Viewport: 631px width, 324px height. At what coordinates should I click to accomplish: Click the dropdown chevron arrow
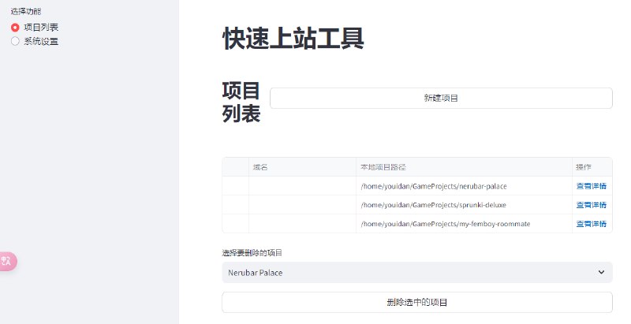coord(601,272)
